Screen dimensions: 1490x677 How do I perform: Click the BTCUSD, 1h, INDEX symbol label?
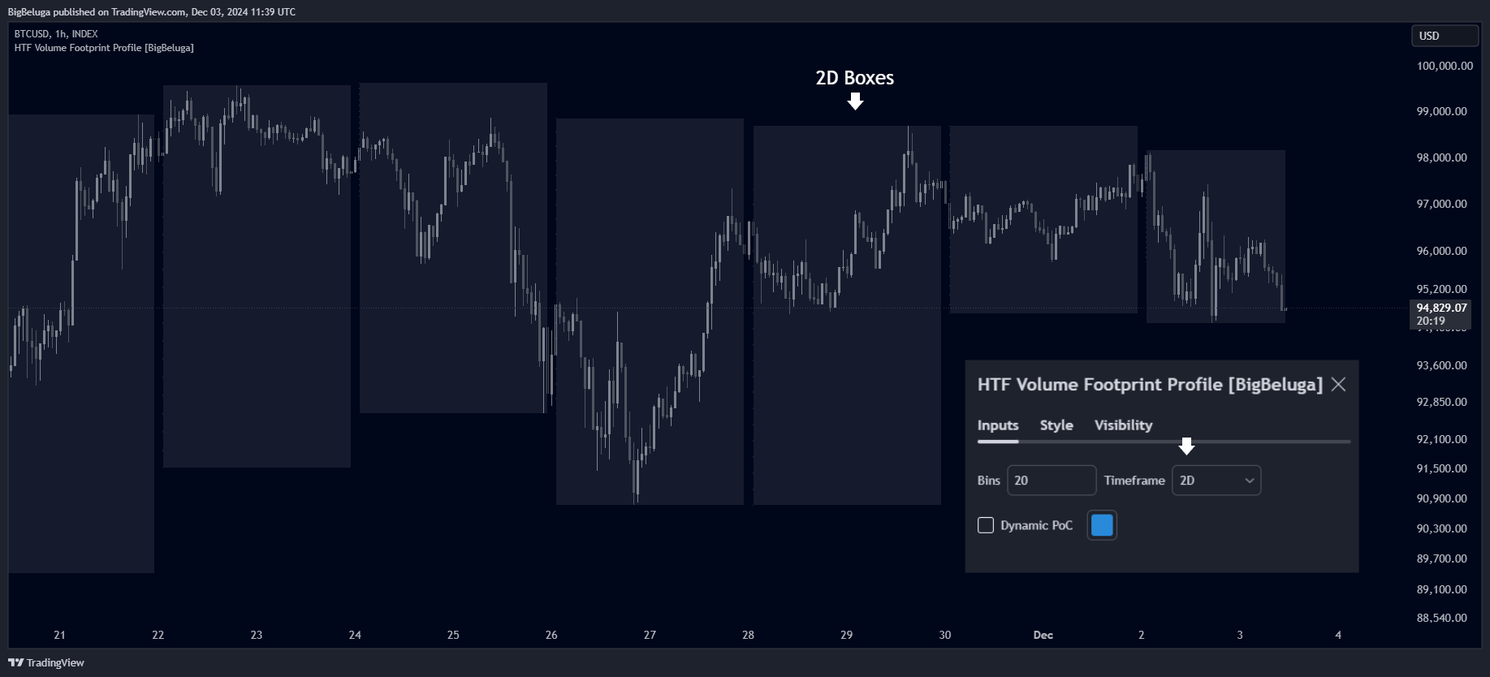point(56,34)
